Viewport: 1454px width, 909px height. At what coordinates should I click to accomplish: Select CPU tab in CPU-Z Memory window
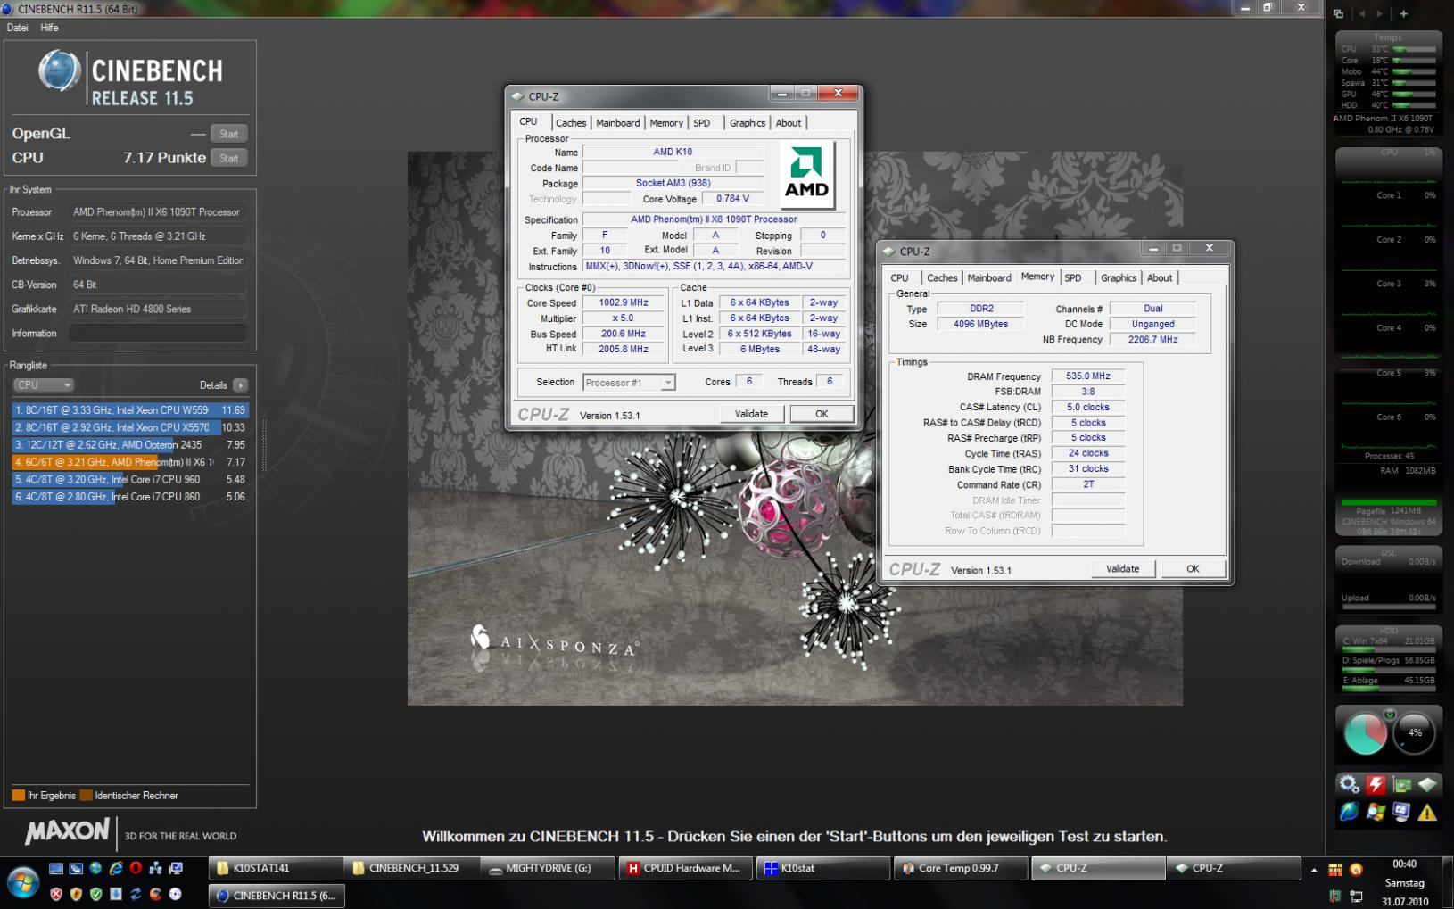899,278
